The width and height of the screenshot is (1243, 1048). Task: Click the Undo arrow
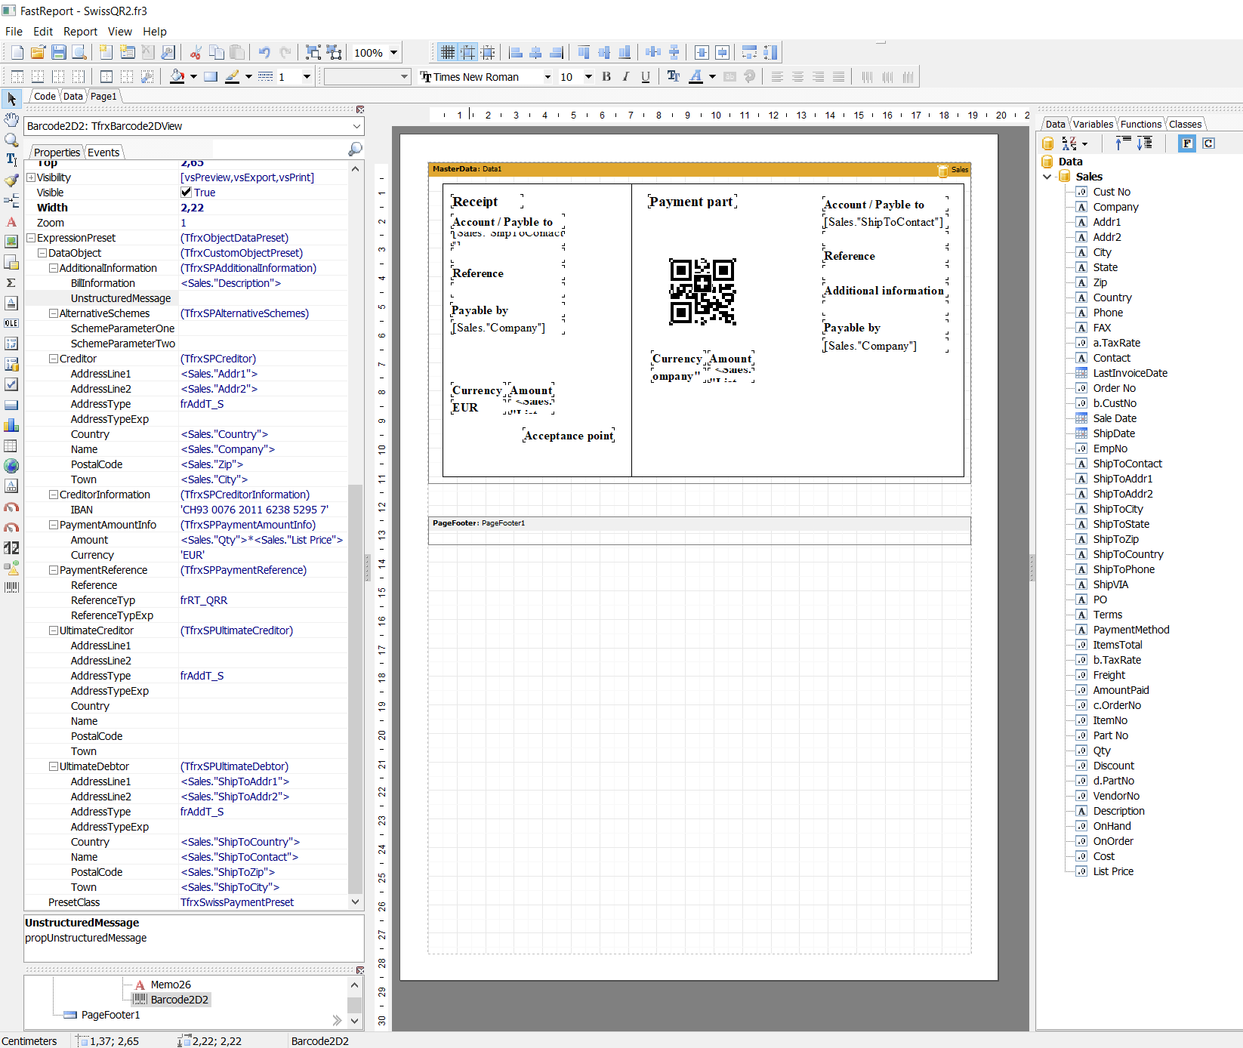[264, 52]
